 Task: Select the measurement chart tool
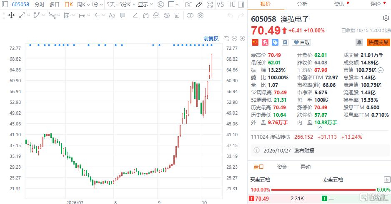(67, 15)
